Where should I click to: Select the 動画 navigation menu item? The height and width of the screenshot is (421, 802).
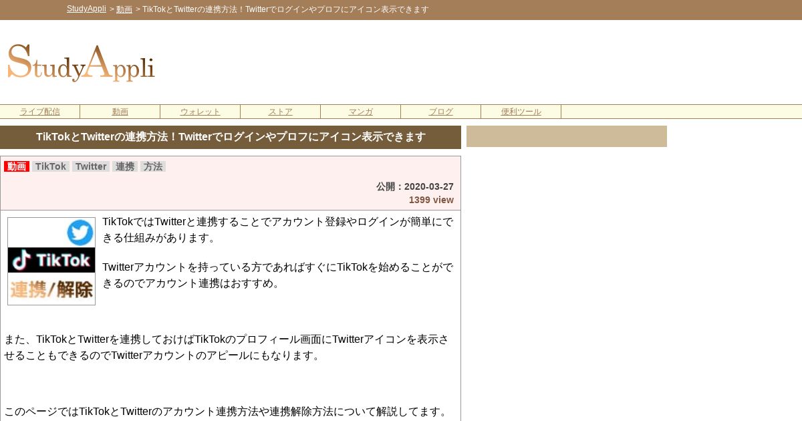click(120, 112)
